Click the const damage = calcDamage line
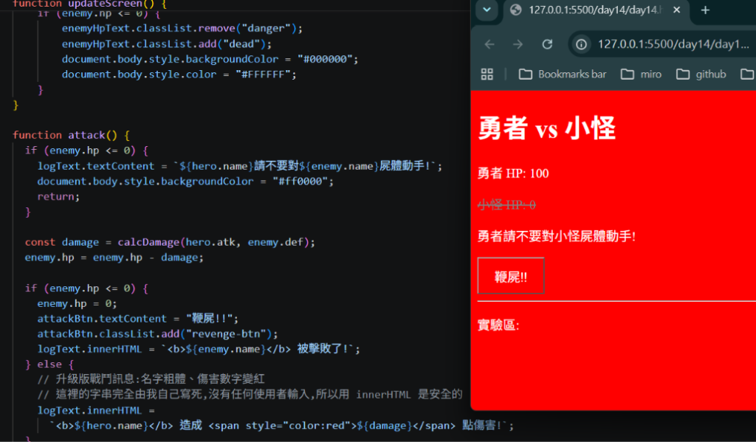 pos(170,242)
